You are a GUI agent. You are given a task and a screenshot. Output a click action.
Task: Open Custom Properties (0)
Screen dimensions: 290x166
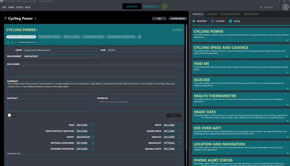point(27,42)
